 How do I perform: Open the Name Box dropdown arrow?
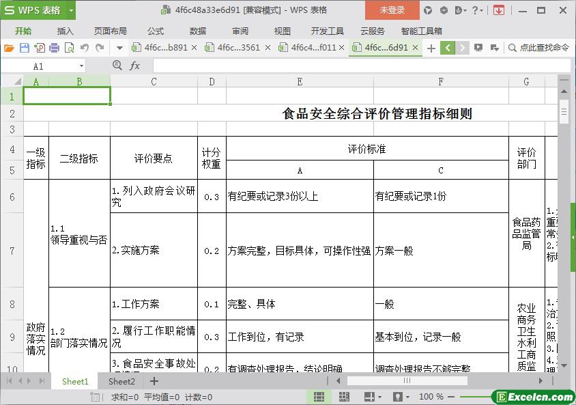click(x=81, y=66)
